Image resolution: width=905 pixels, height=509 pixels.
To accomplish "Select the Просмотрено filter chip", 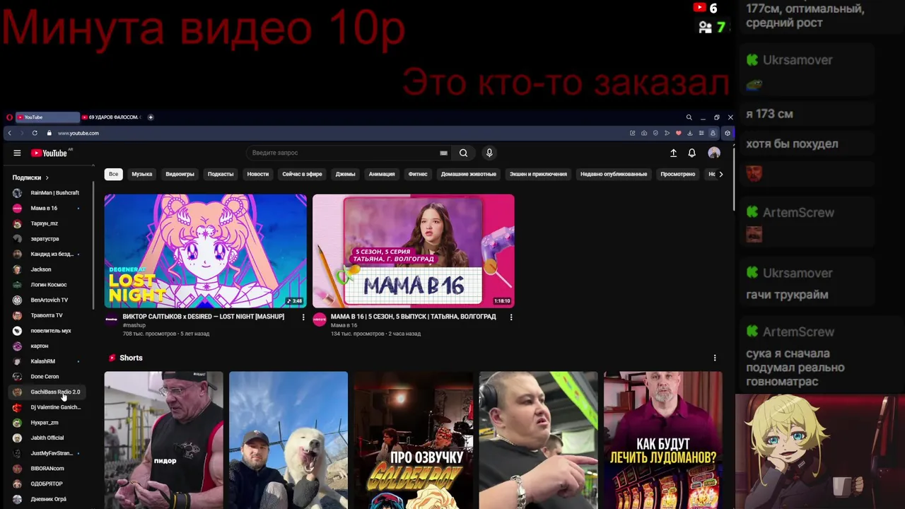I will pos(678,174).
